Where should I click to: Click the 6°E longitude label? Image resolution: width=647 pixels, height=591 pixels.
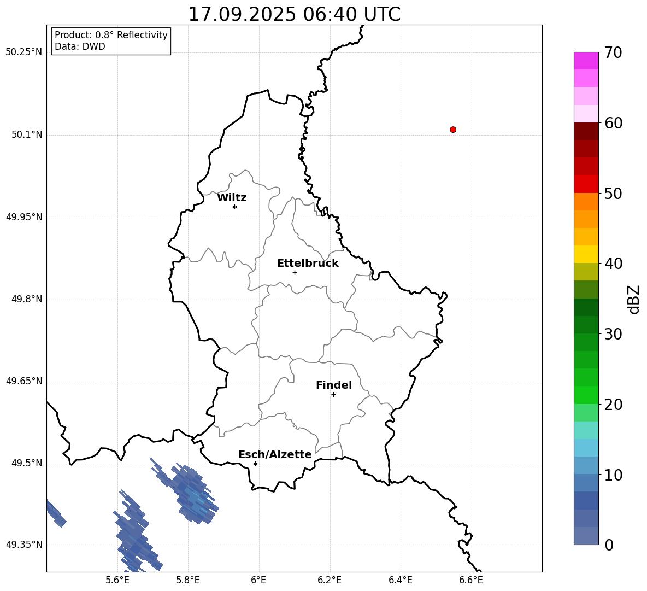tap(258, 580)
